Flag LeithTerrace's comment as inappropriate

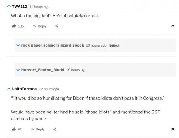pyautogui.click(x=173, y=129)
